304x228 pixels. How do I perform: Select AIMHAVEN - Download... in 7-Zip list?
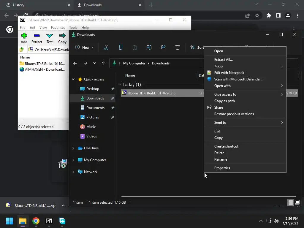click(42, 69)
